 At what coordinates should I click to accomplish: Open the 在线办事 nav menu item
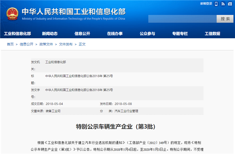coord(115,34)
